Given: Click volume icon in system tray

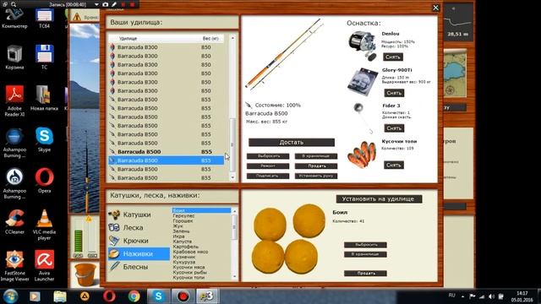Looking at the screenshot, I should click(x=492, y=296).
